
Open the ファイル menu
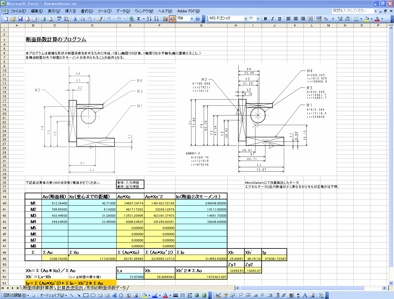pos(18,11)
